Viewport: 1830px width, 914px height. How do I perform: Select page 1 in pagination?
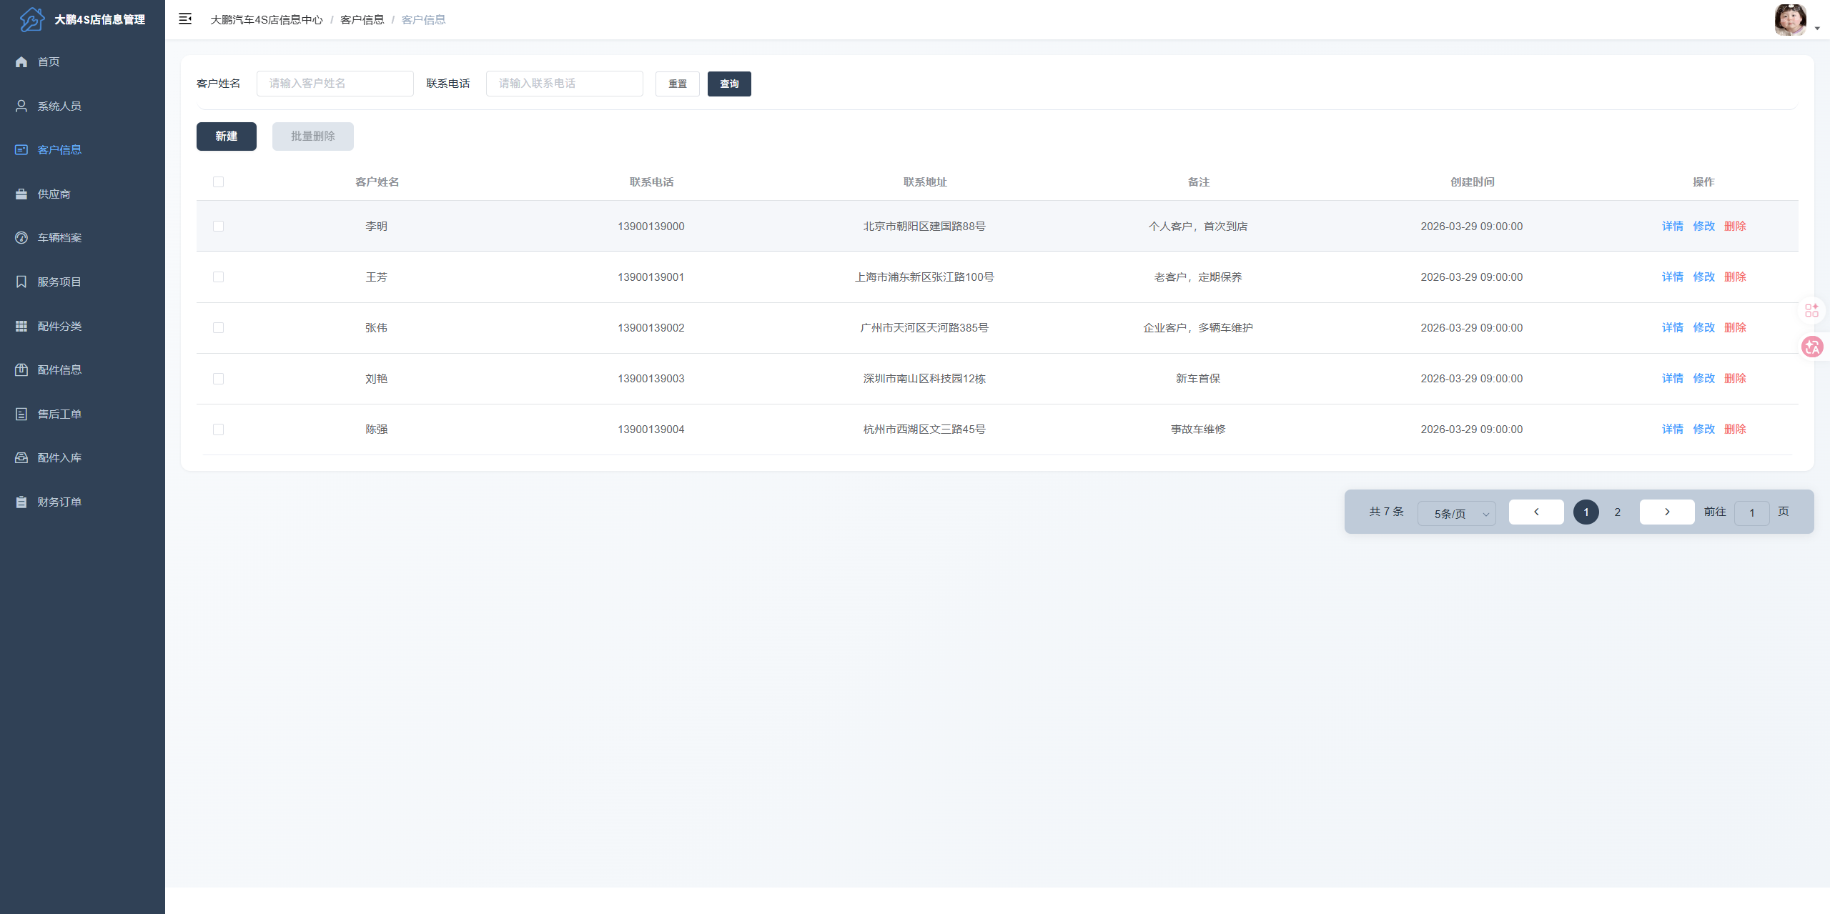click(x=1586, y=512)
